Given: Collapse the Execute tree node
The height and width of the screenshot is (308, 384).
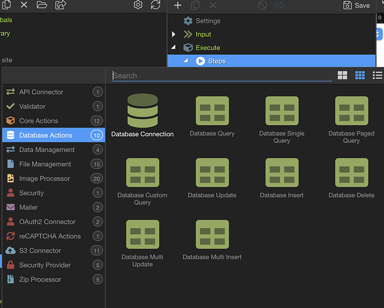Looking at the screenshot, I should (174, 47).
